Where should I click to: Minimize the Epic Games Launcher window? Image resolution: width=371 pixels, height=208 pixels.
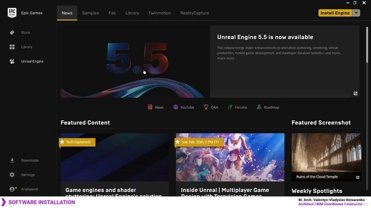click(348, 3)
